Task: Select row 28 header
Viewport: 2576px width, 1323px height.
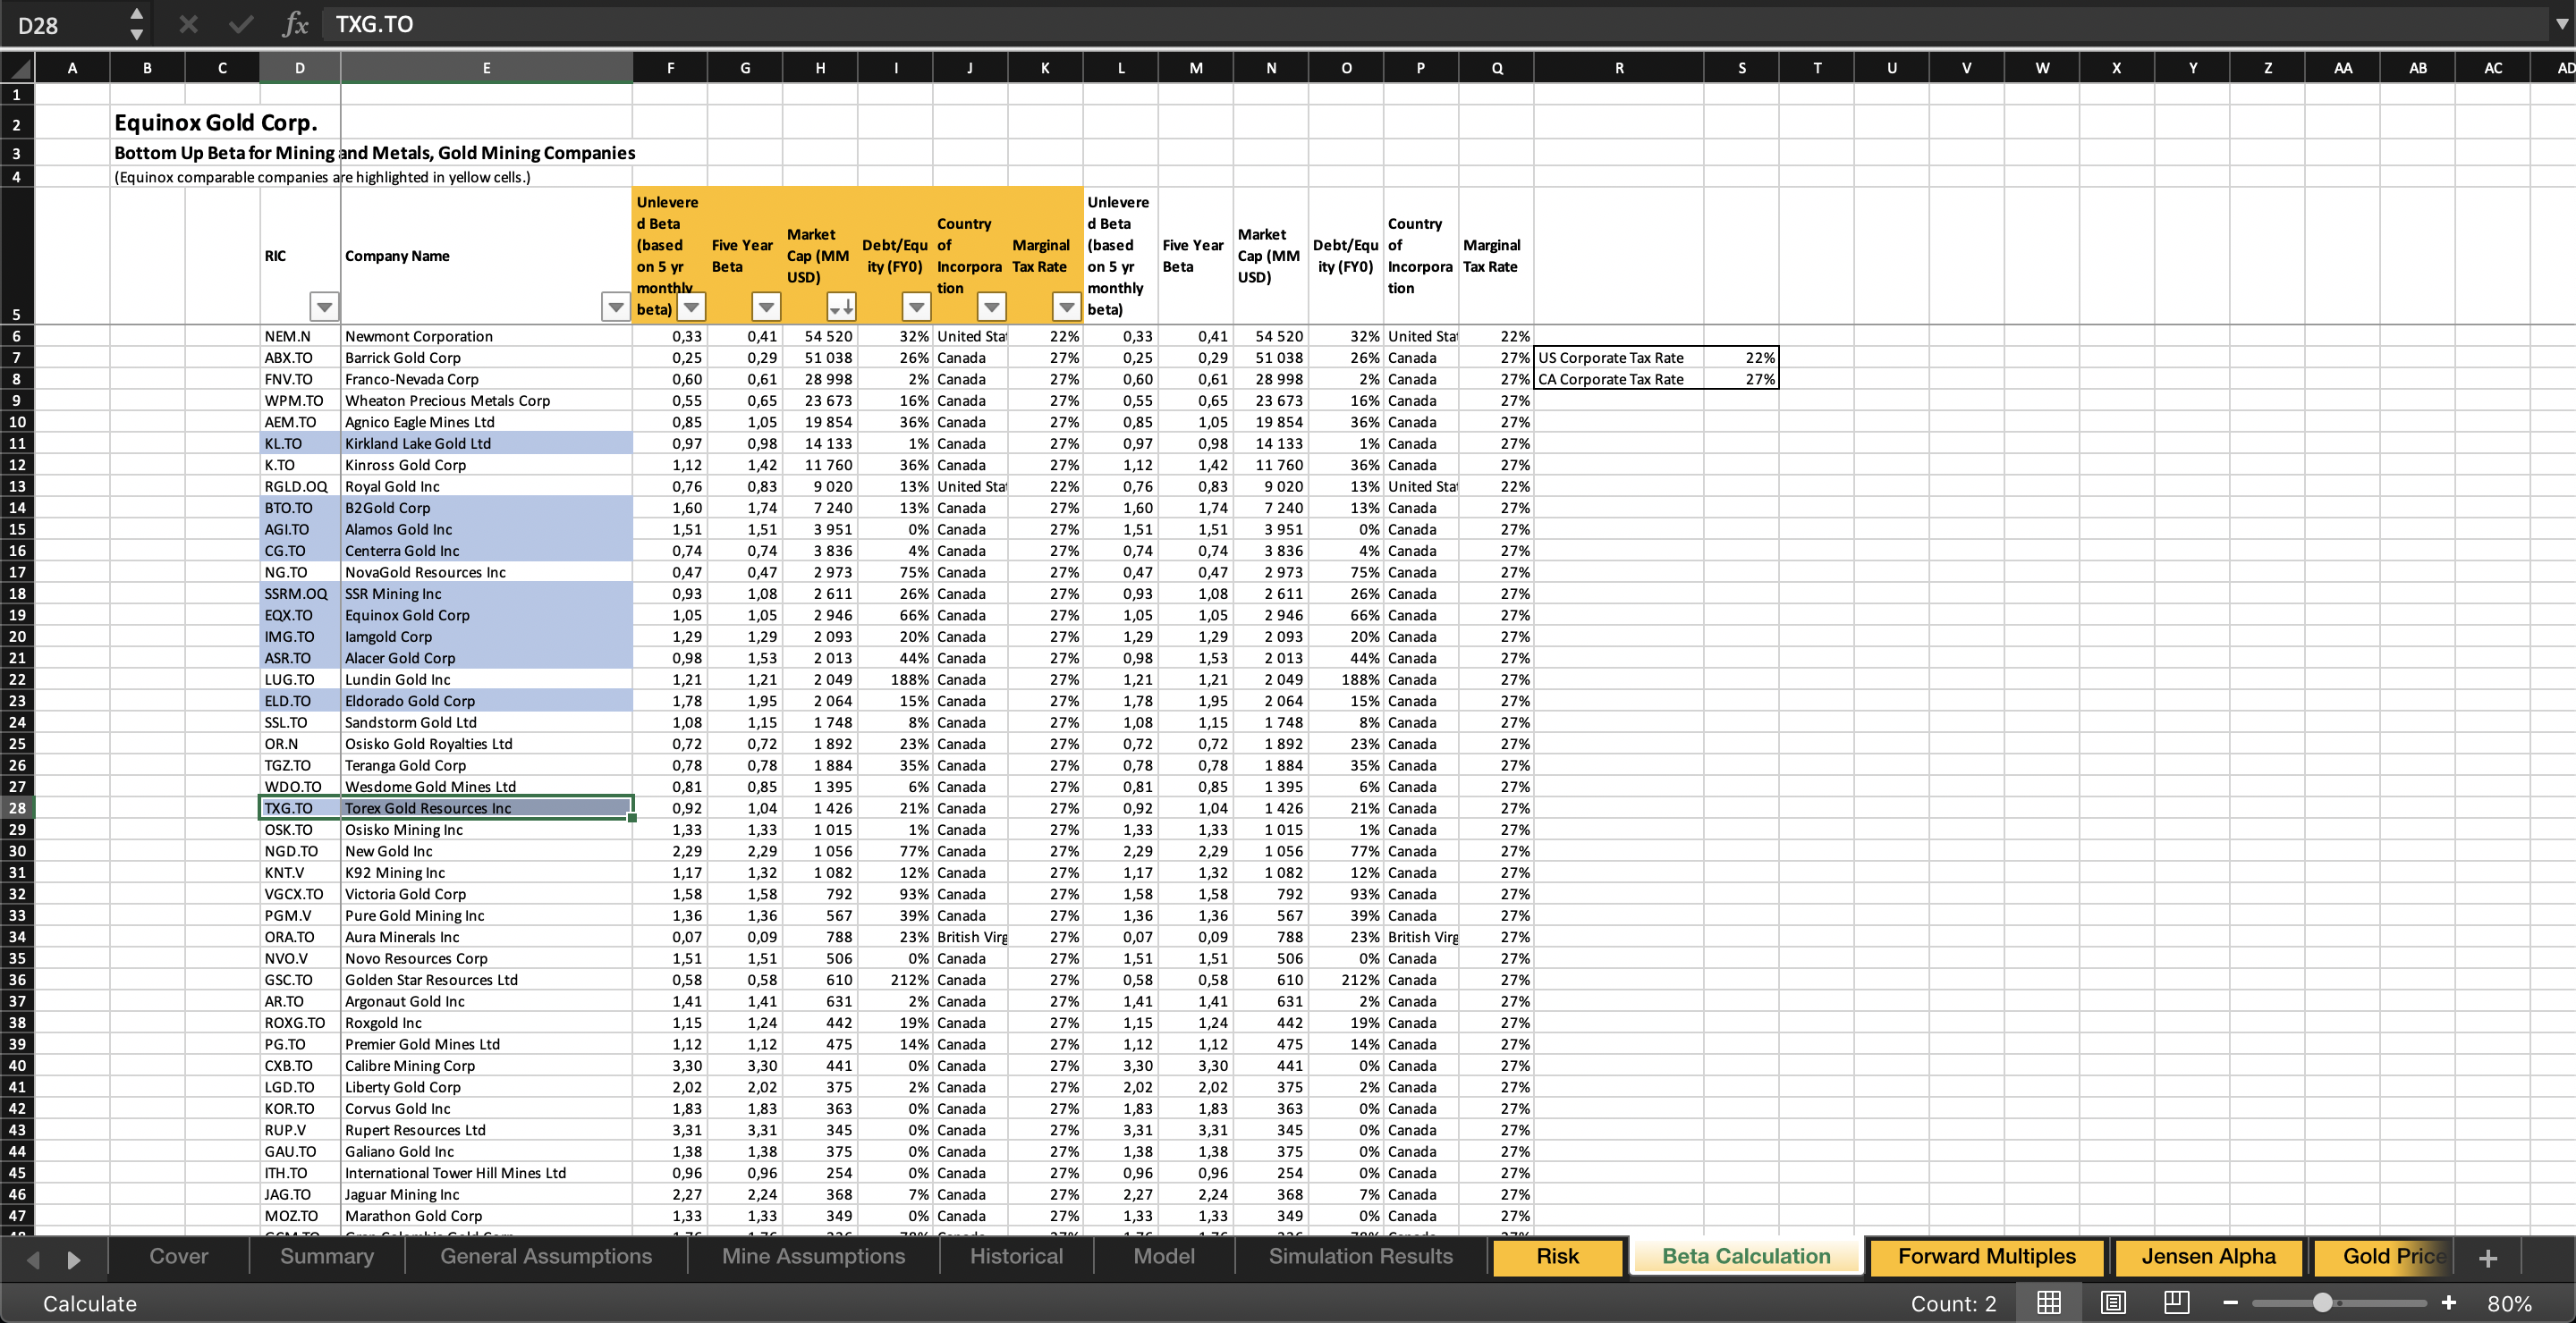Action: click(17, 807)
